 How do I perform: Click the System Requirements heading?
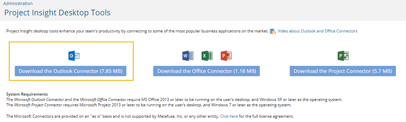[27, 94]
